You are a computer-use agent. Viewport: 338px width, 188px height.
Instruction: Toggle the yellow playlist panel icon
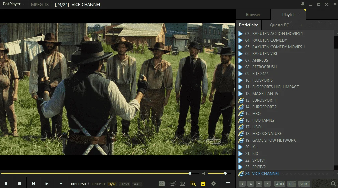[x=203, y=184]
